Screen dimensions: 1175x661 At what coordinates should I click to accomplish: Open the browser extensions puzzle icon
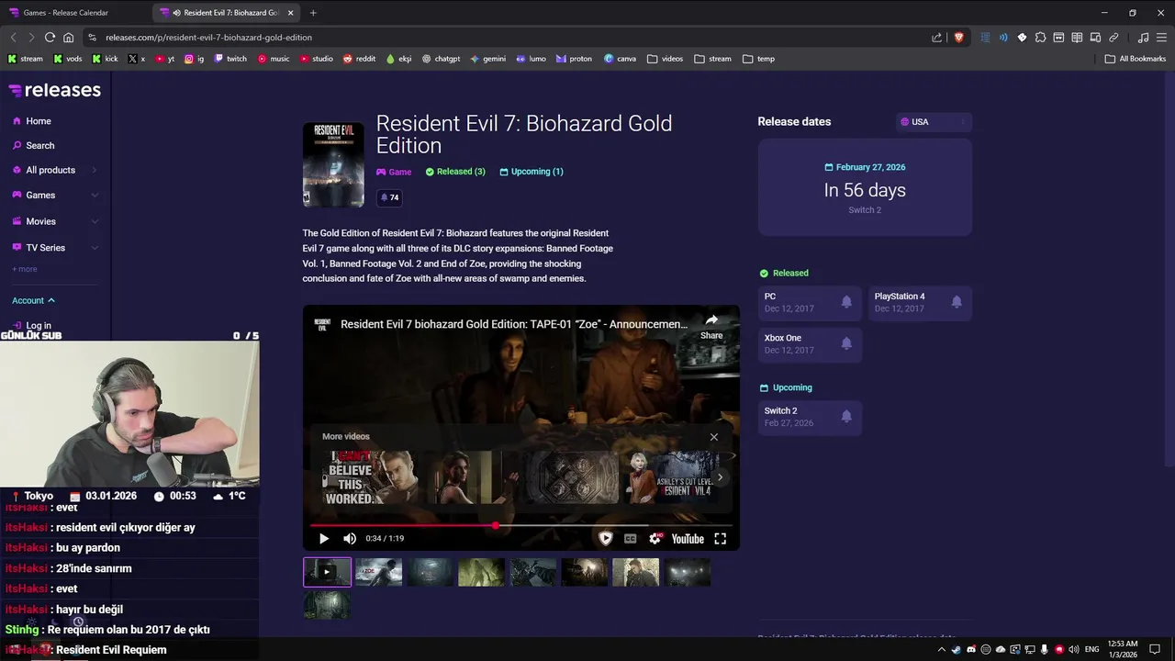1040,38
